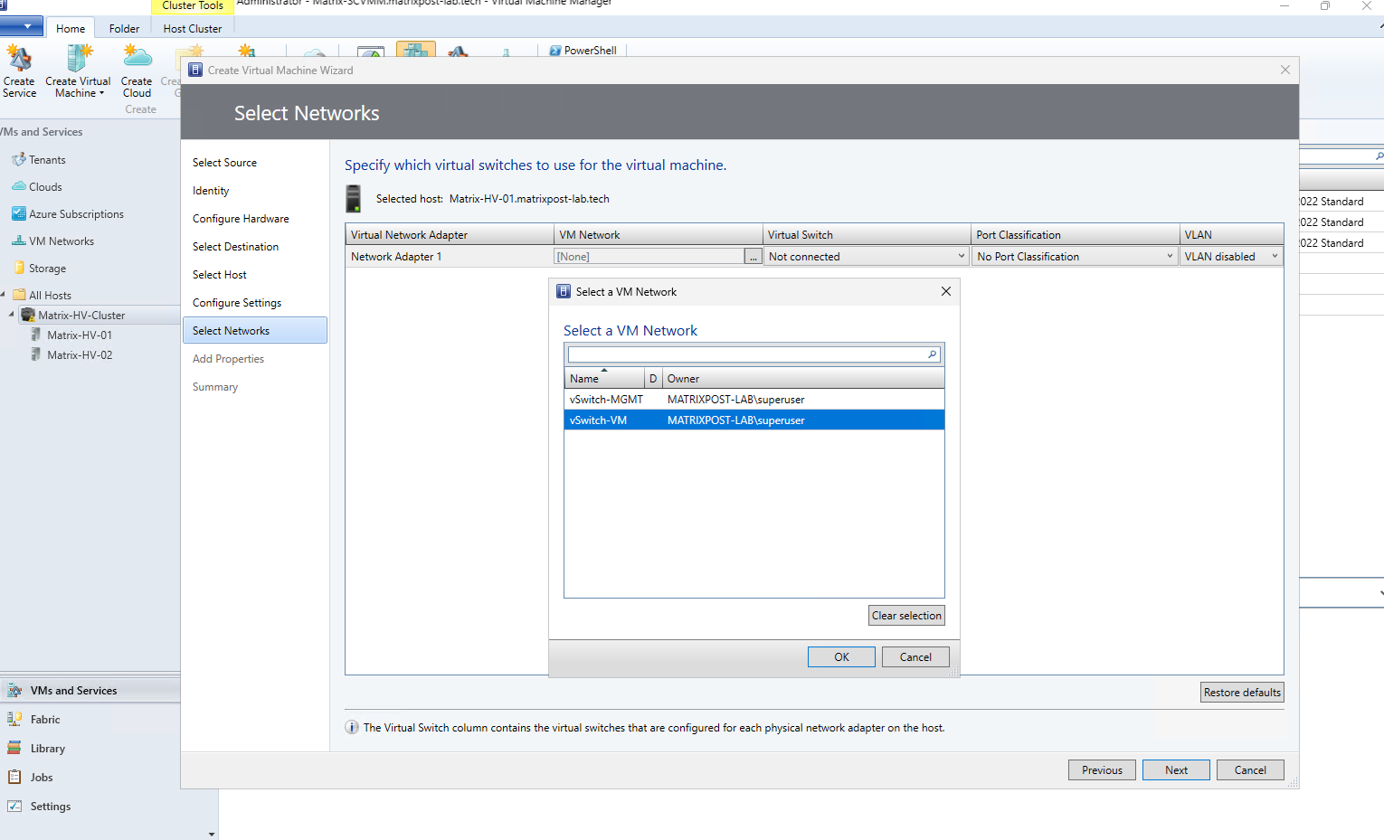Click the Azure Subscriptions icon
1384x840 pixels.
[18, 214]
